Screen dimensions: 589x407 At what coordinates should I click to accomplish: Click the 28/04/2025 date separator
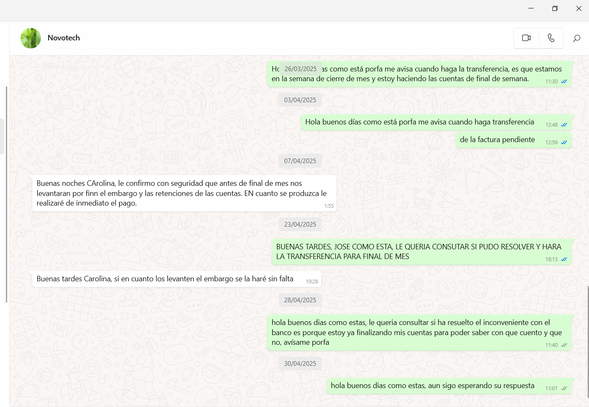pos(300,300)
